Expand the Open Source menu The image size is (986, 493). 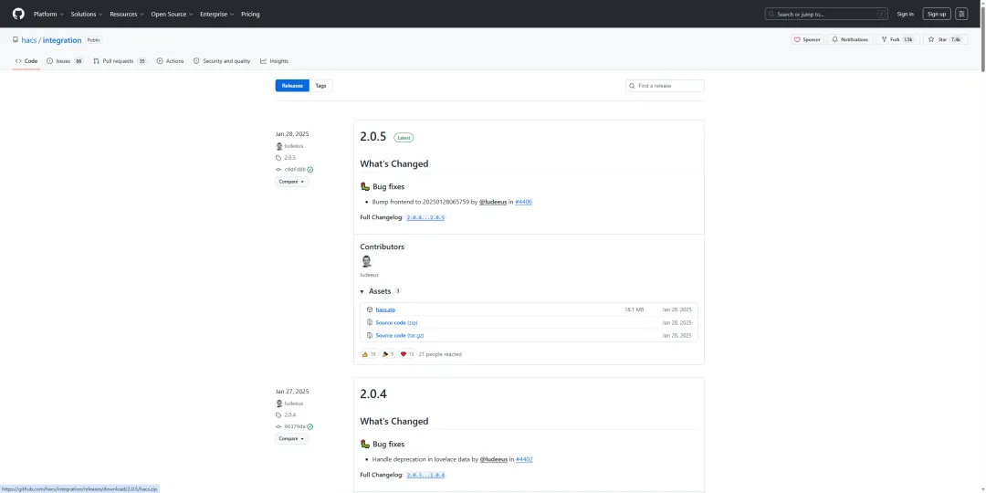173,14
